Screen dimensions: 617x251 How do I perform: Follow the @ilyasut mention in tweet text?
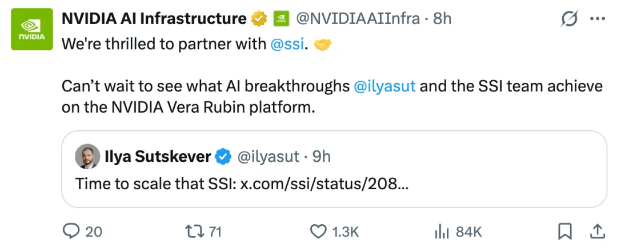point(385,86)
